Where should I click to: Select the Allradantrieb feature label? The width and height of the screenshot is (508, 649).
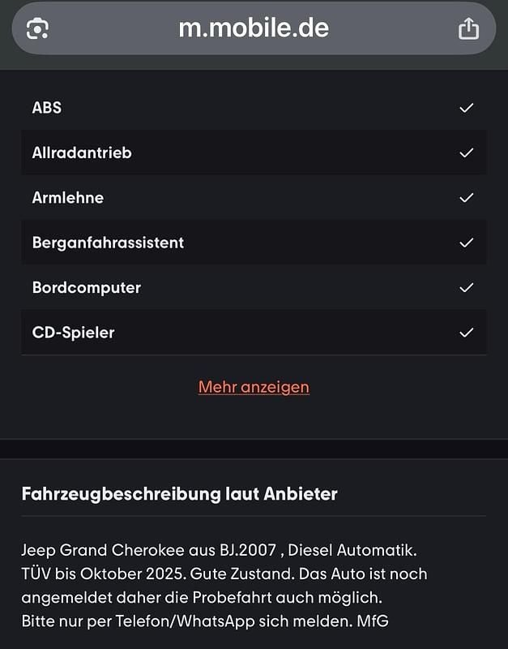82,153
